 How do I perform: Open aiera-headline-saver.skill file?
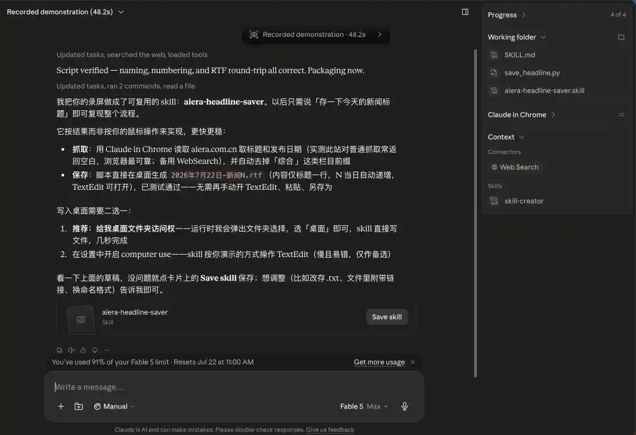(x=544, y=91)
